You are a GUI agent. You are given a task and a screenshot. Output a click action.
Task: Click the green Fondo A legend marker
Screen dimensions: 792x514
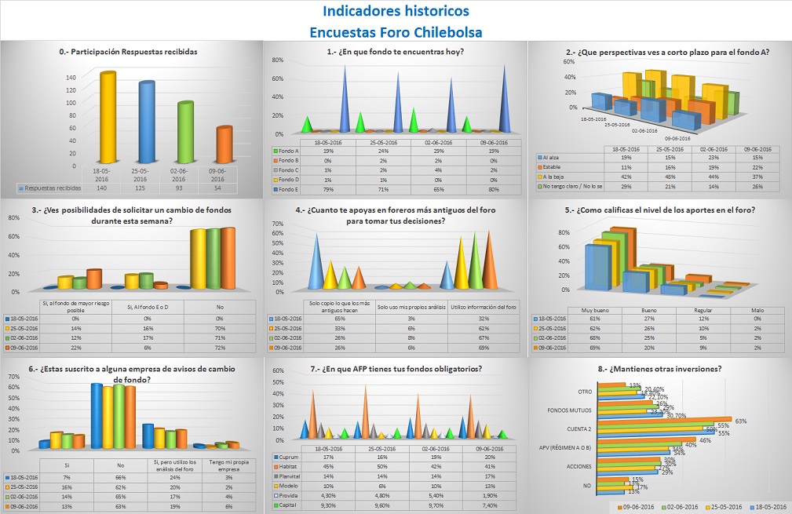(276, 151)
